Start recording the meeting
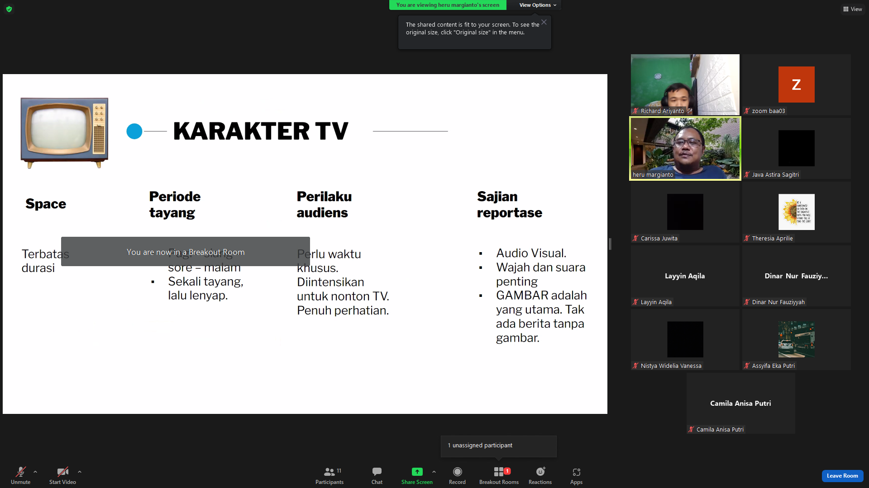 point(457,475)
